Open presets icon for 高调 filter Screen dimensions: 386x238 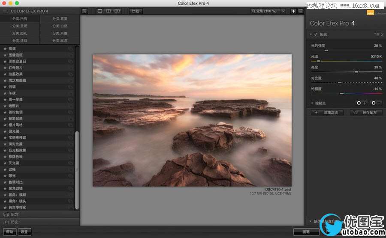tap(70, 49)
